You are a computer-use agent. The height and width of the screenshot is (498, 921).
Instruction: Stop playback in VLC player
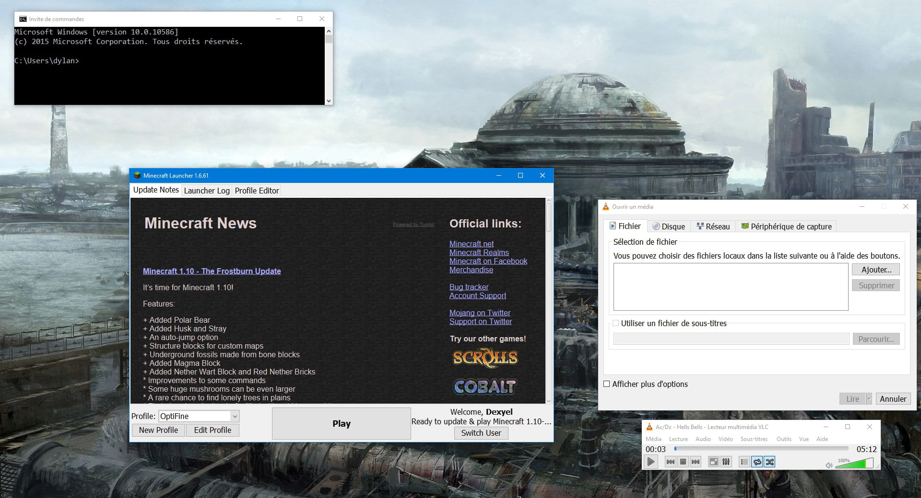(683, 462)
